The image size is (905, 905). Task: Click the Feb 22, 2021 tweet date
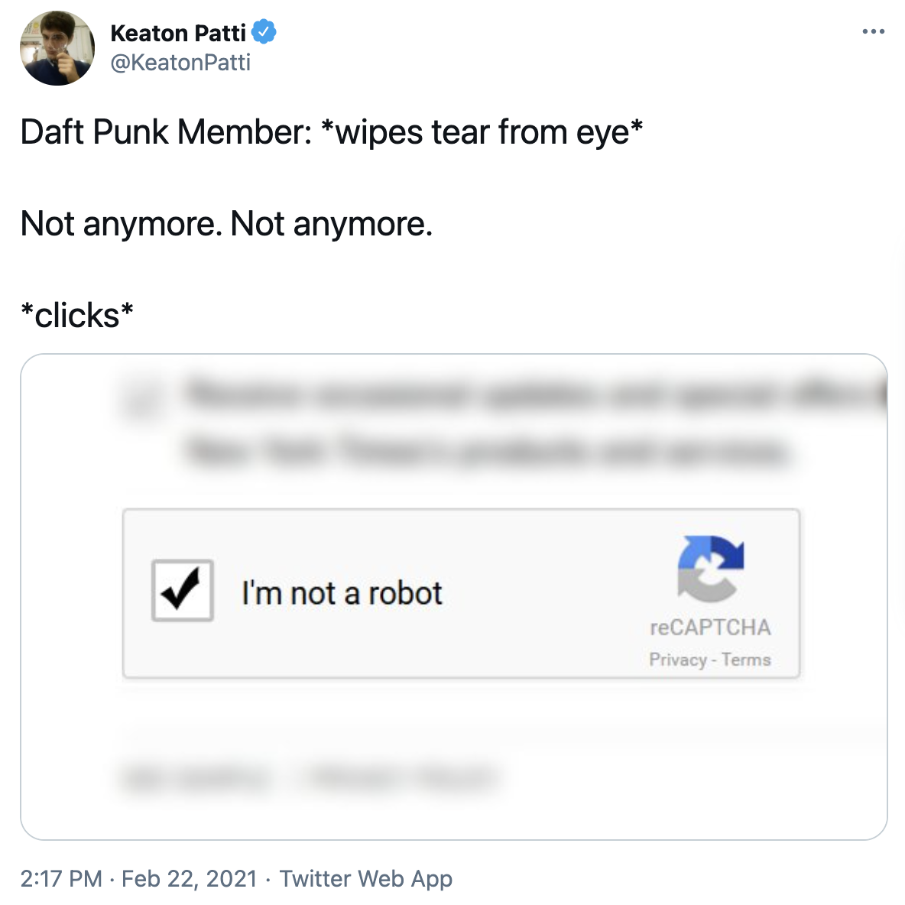coord(189,879)
